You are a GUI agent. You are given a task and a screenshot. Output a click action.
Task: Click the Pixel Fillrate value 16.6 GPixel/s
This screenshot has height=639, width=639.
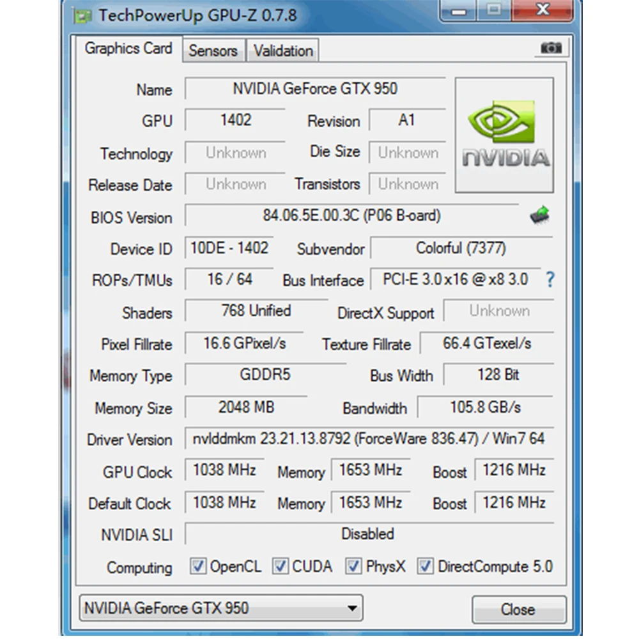[x=244, y=343]
